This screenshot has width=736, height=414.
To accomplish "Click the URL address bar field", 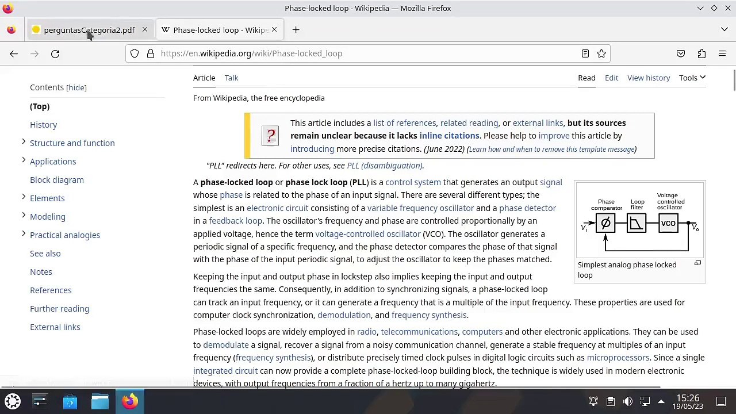I will click(368, 53).
